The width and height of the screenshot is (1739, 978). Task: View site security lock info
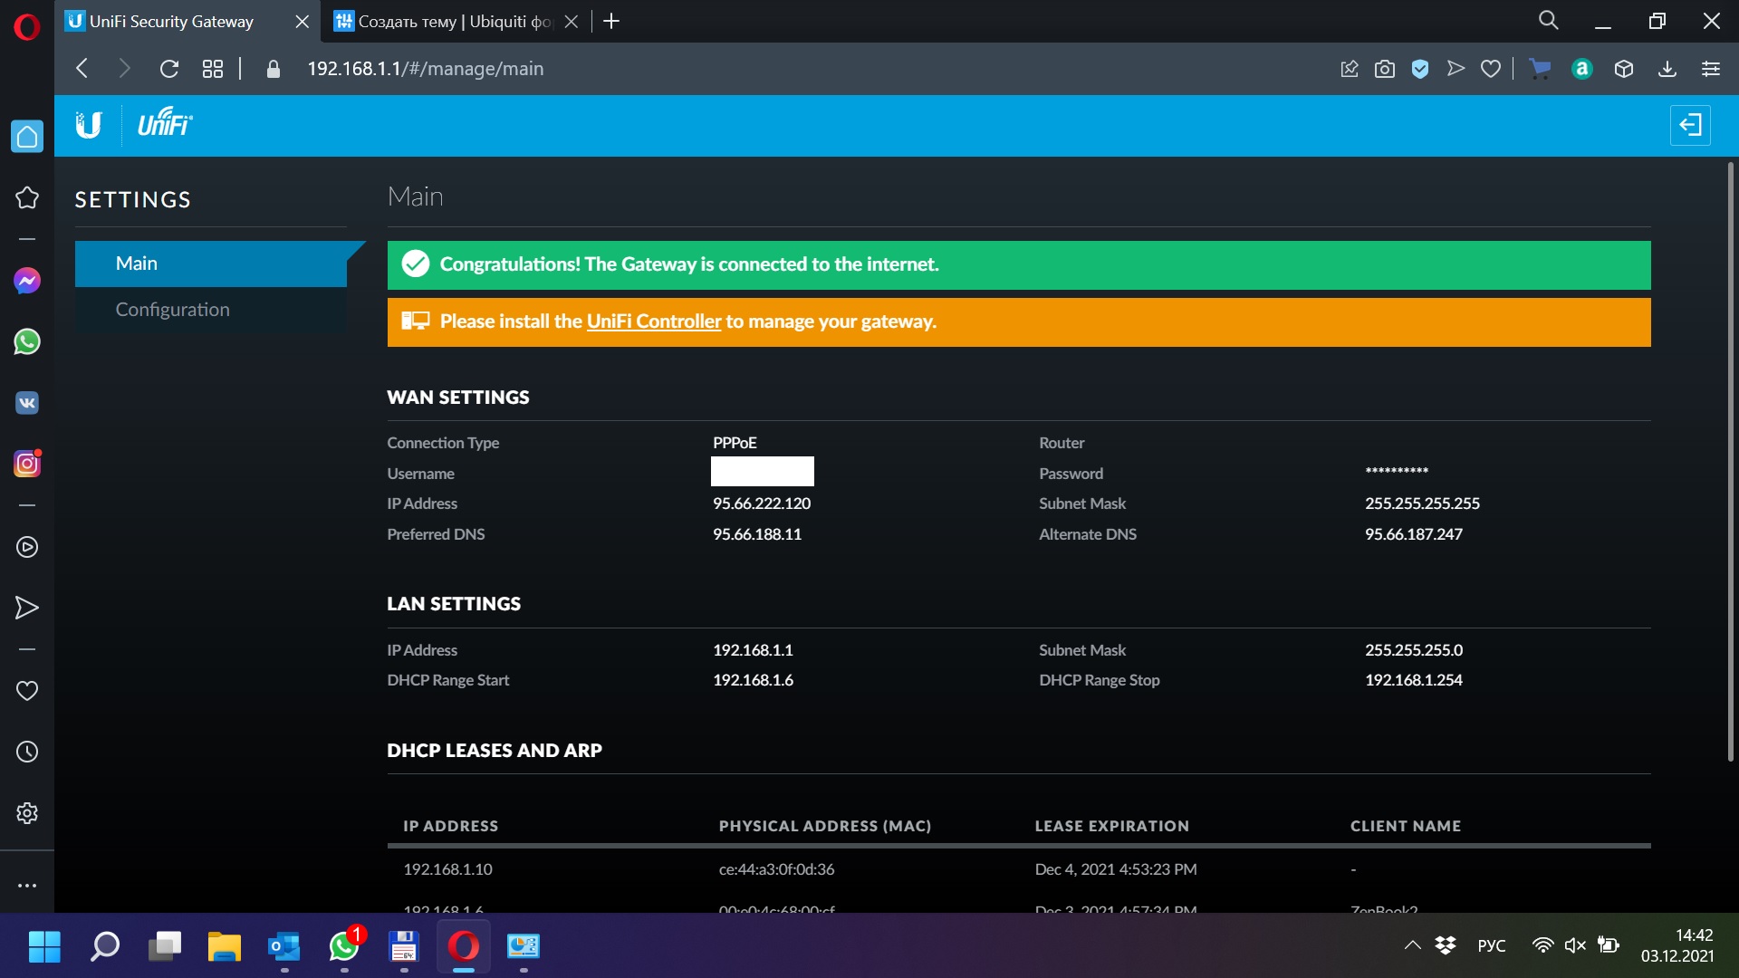[273, 69]
